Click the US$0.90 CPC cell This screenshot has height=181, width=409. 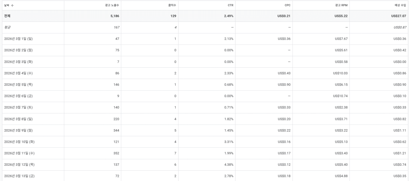[284, 85]
